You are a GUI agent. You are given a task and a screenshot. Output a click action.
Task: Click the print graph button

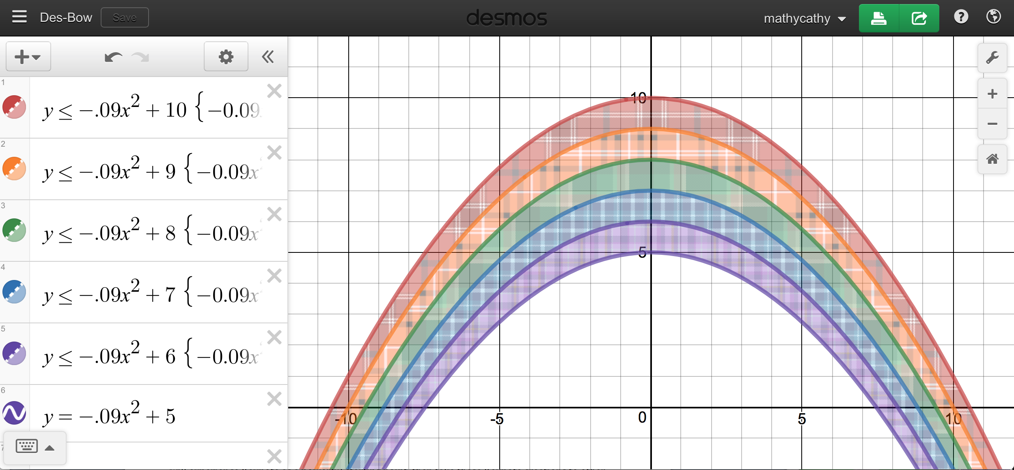pyautogui.click(x=879, y=18)
